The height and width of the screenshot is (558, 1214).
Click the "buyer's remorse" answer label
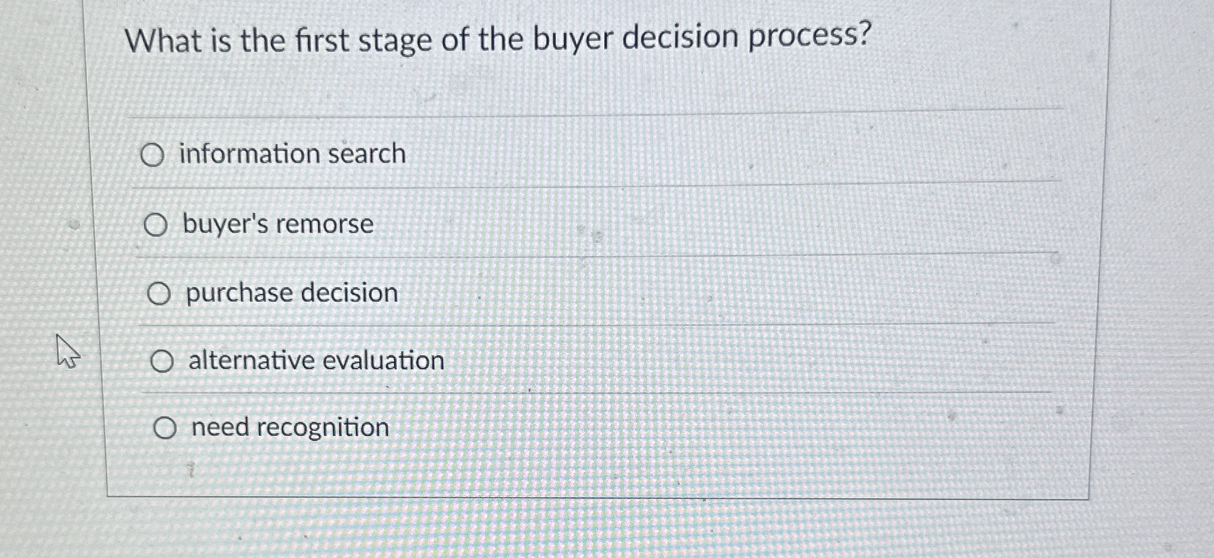tap(278, 224)
